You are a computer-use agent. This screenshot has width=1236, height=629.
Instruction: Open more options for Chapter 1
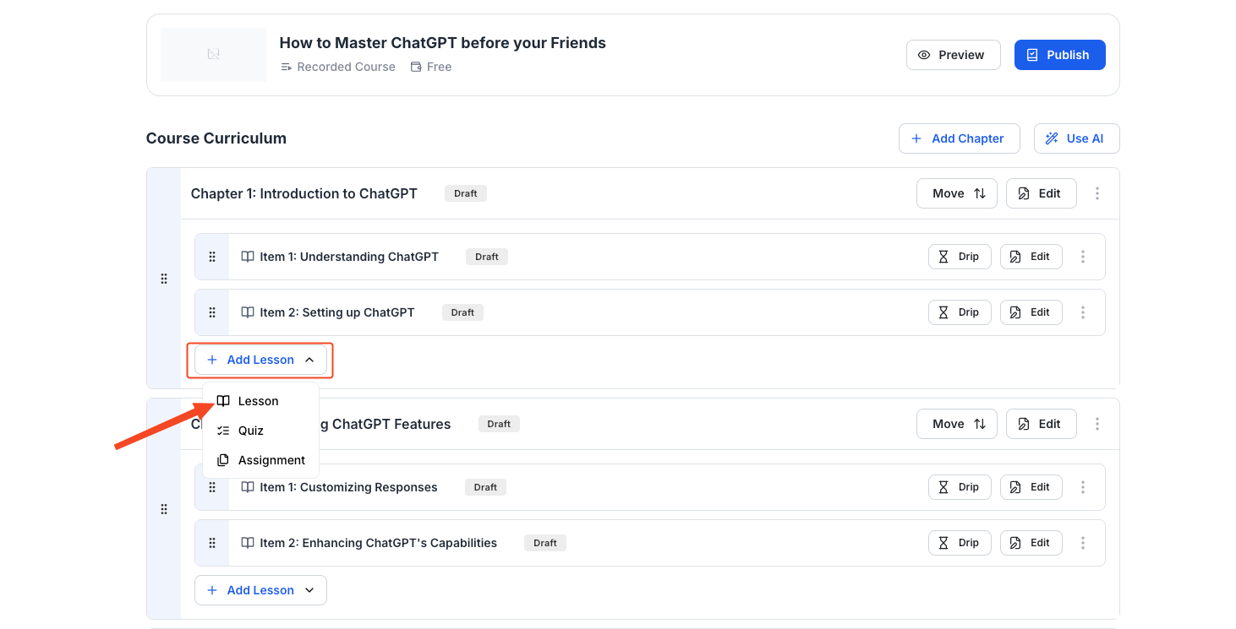(x=1097, y=193)
